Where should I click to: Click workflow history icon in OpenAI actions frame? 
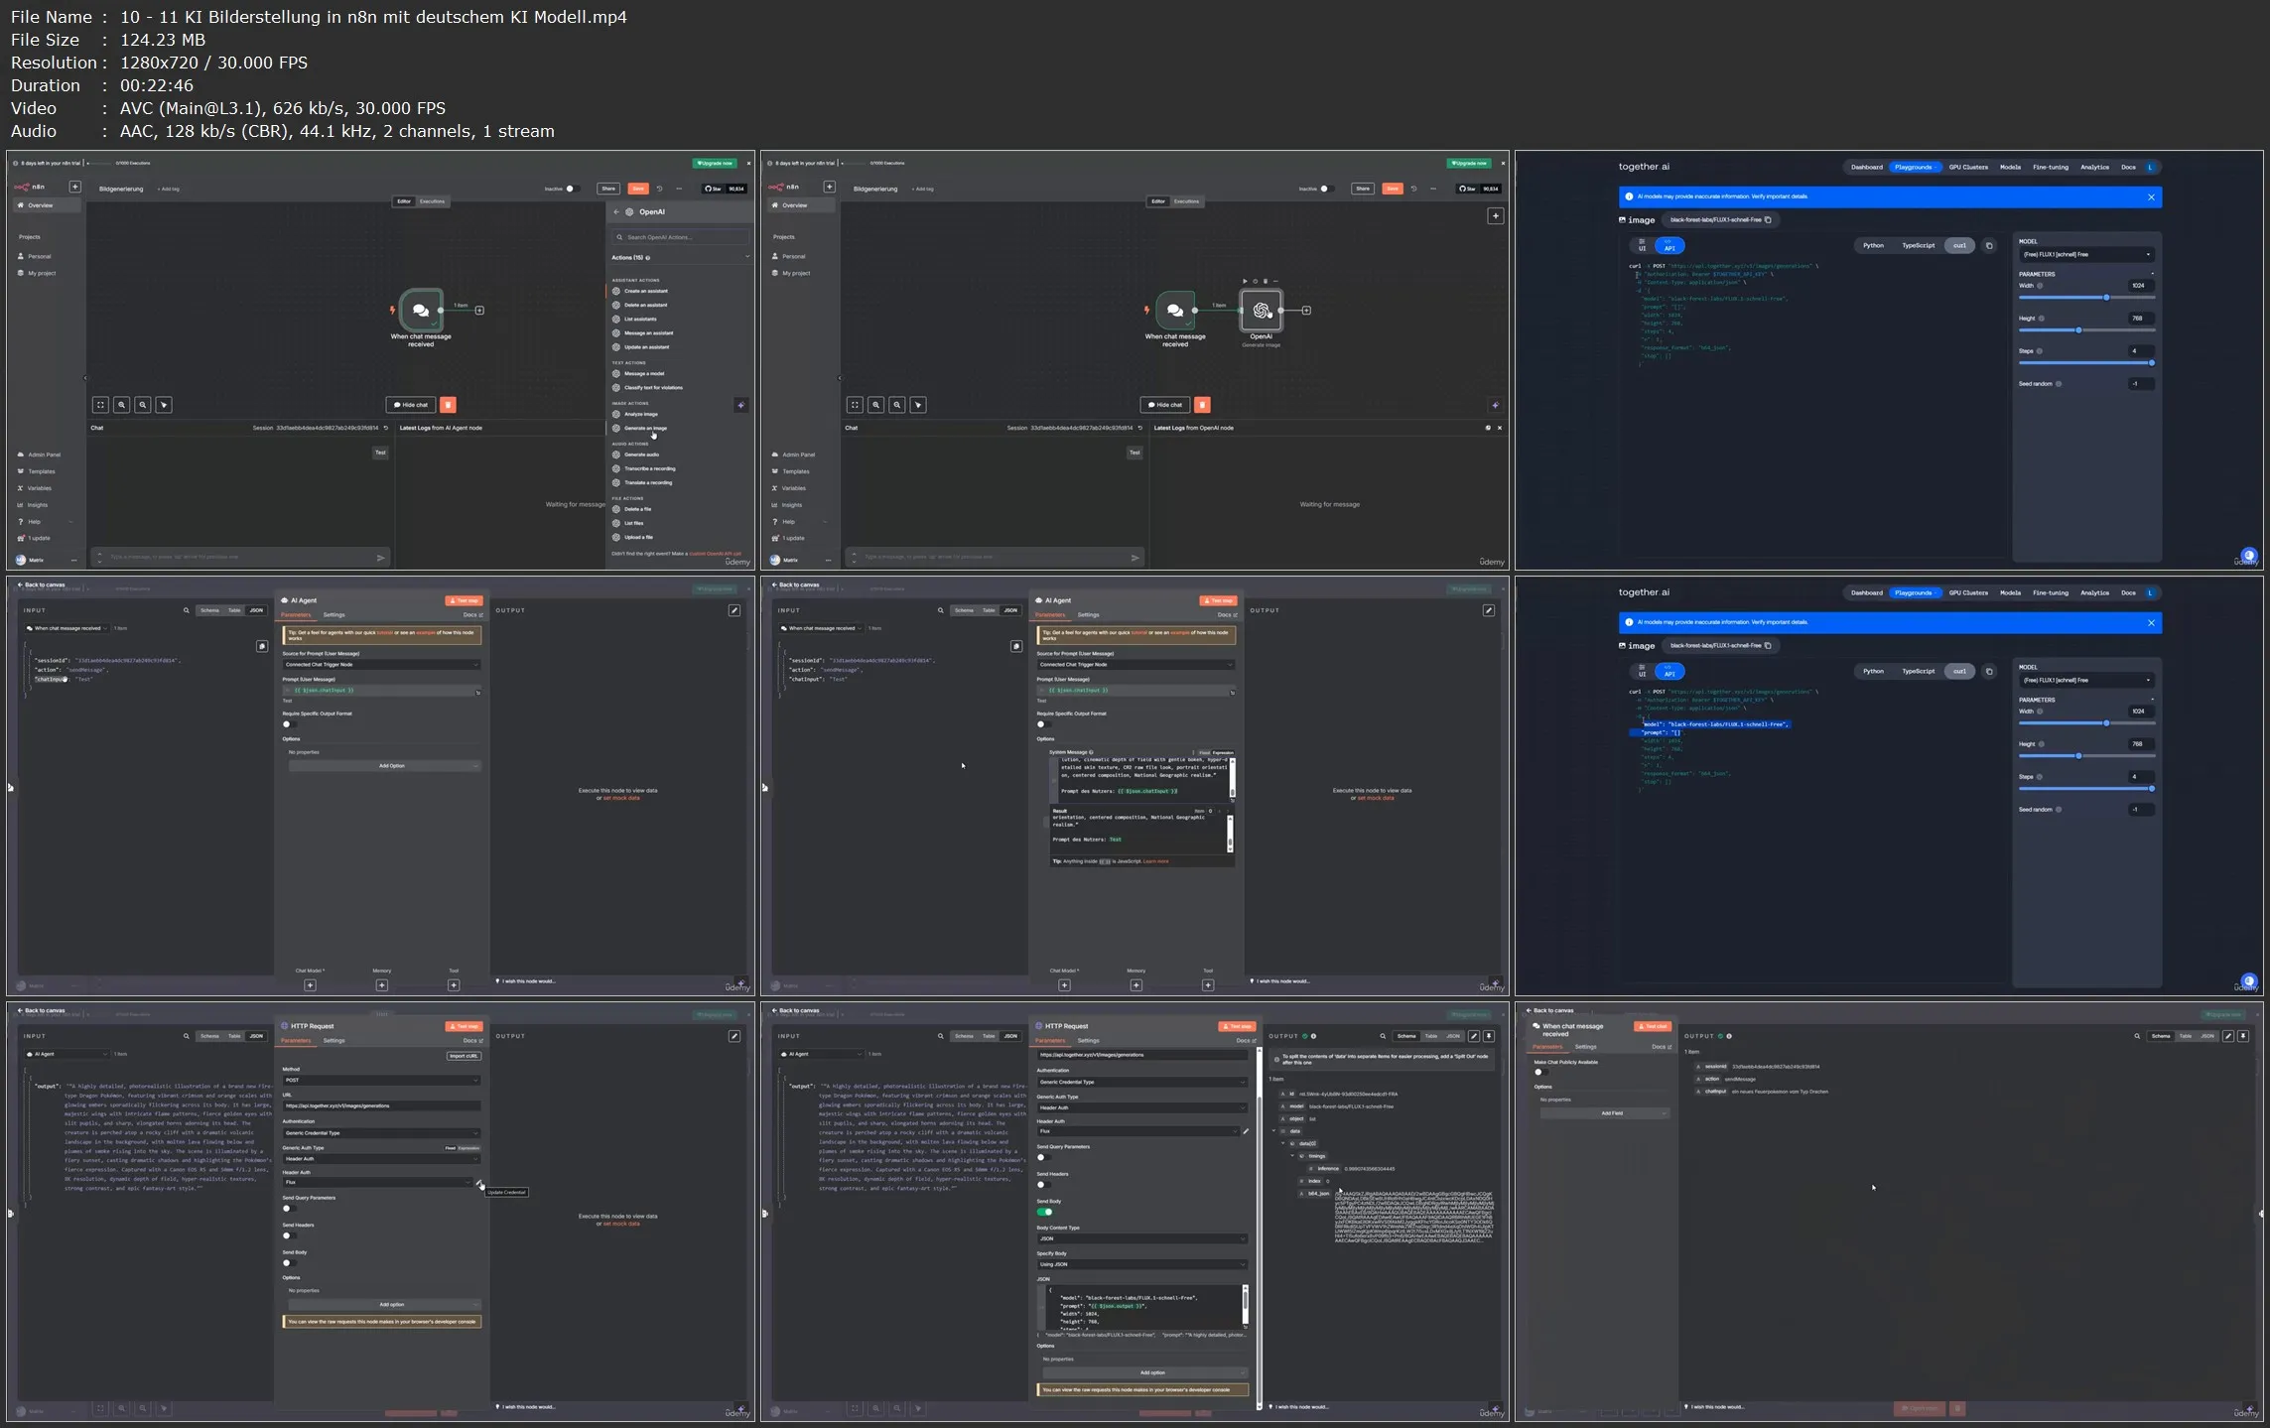click(659, 189)
